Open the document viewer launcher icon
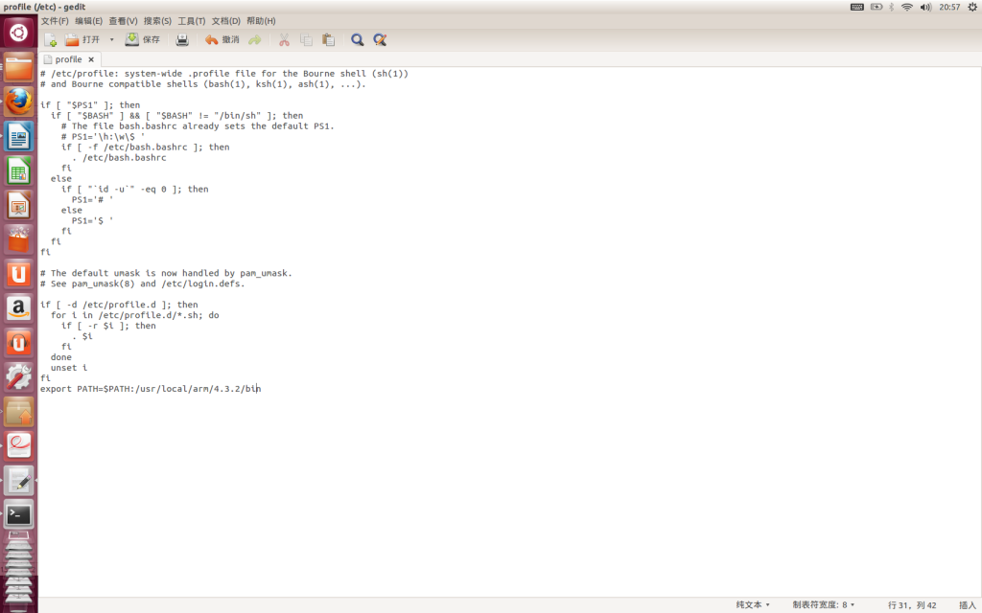This screenshot has width=982, height=613. click(x=19, y=446)
